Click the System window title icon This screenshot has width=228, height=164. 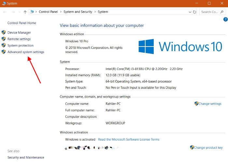[x=4, y=3]
